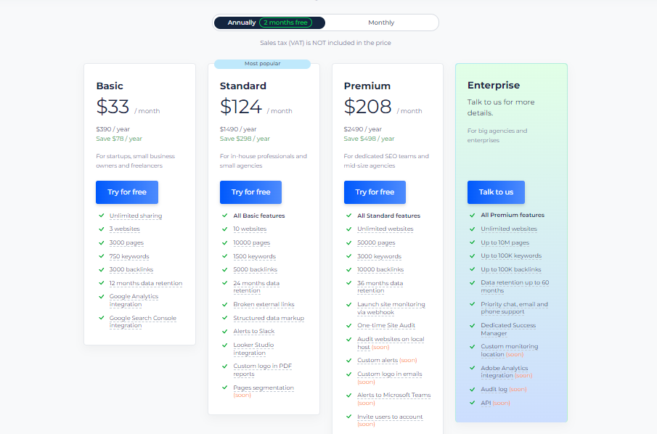The width and height of the screenshot is (657, 434).
Task: Click 'Google Search Console integration' feature
Action: 143,322
